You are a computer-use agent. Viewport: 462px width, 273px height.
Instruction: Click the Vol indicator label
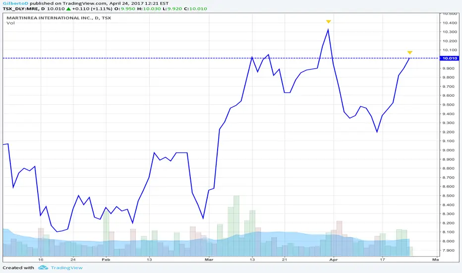pos(10,23)
